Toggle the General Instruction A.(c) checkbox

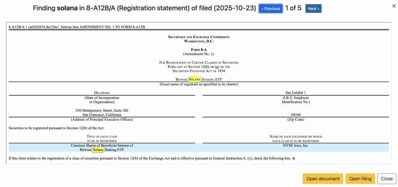pyautogui.click(x=293, y=158)
